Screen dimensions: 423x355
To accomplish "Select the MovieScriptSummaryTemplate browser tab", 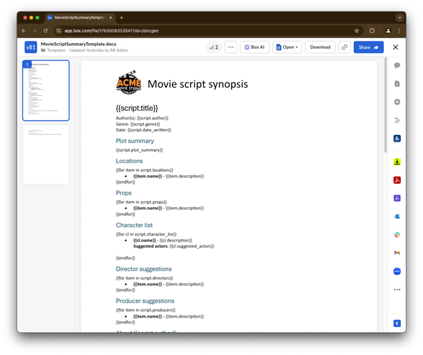I will click(80, 17).
